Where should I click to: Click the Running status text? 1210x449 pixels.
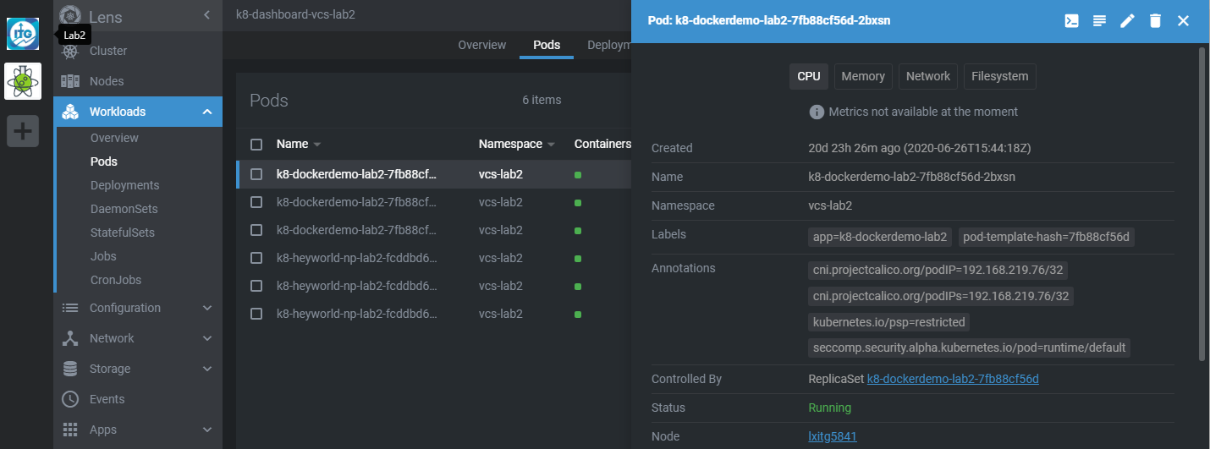[x=830, y=408]
